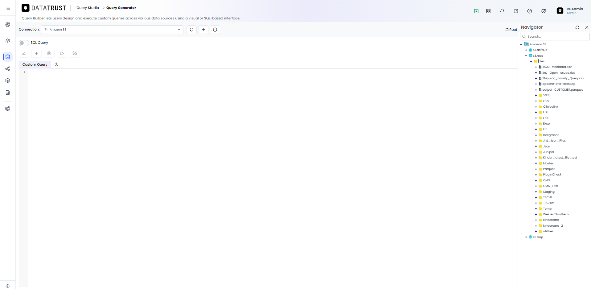The width and height of the screenshot is (591, 289).
Task: Click the info icon at the sidebar bottom
Action: click(8, 286)
